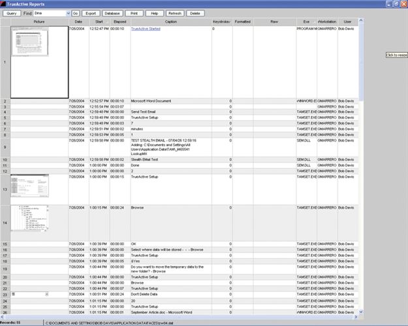Click the TrueActive Reports title bar icon
408x326 pixels.
tap(4, 4)
